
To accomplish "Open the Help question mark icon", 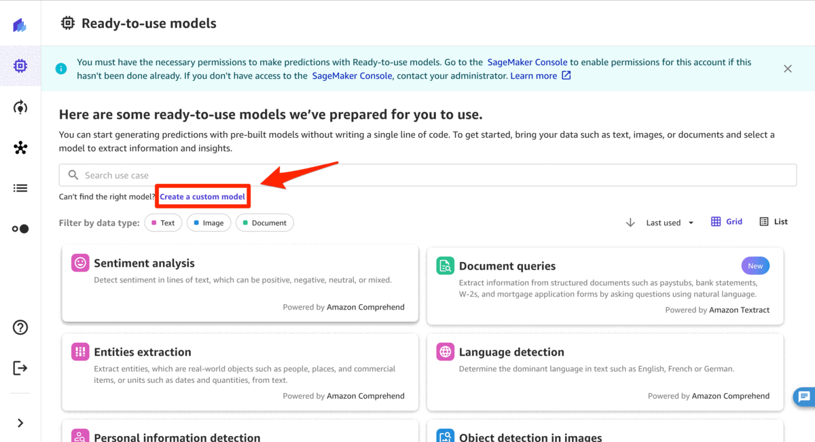I will (20, 327).
